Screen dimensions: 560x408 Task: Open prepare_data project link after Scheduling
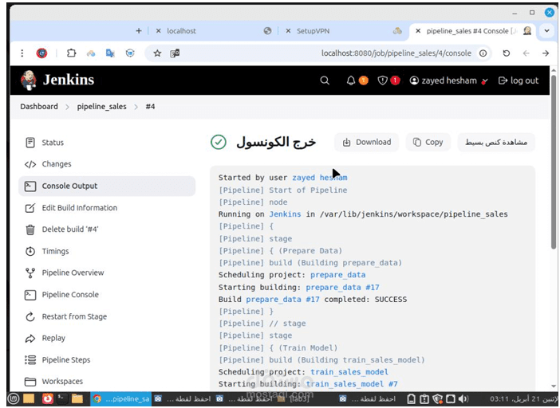(x=338, y=275)
